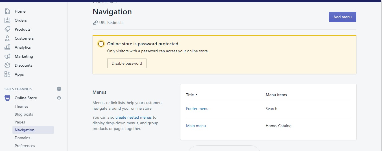
Task: Click the SALES CHANNELS heading
Action: pos(18,89)
